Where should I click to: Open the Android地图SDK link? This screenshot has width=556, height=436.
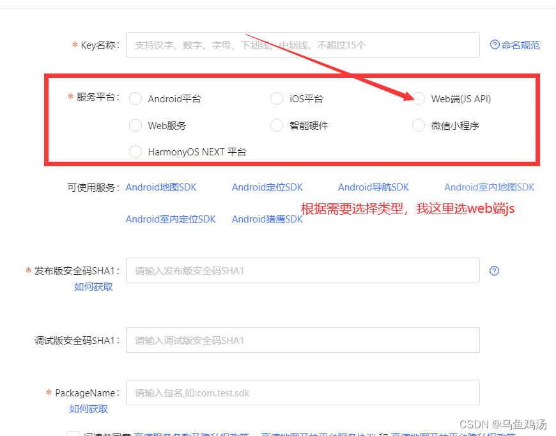click(x=161, y=187)
